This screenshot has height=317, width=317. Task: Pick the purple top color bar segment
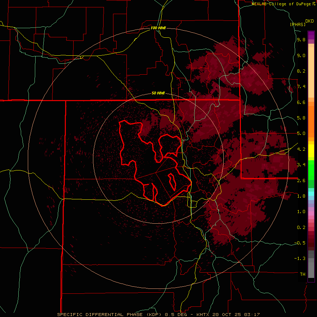[x=311, y=35]
